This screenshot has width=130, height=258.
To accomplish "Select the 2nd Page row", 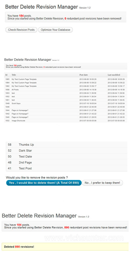I will coord(67,162).
